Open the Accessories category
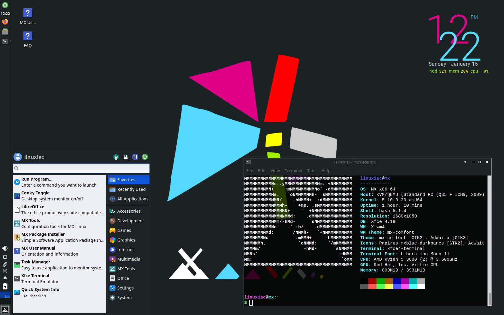The width and height of the screenshot is (504, 315). click(129, 211)
